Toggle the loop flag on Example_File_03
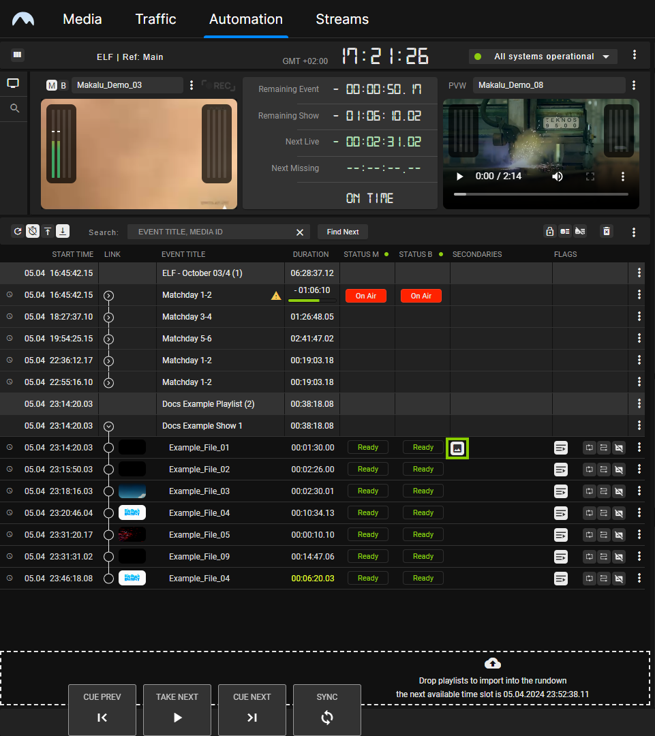Viewport: 655px width, 736px height. (x=589, y=491)
